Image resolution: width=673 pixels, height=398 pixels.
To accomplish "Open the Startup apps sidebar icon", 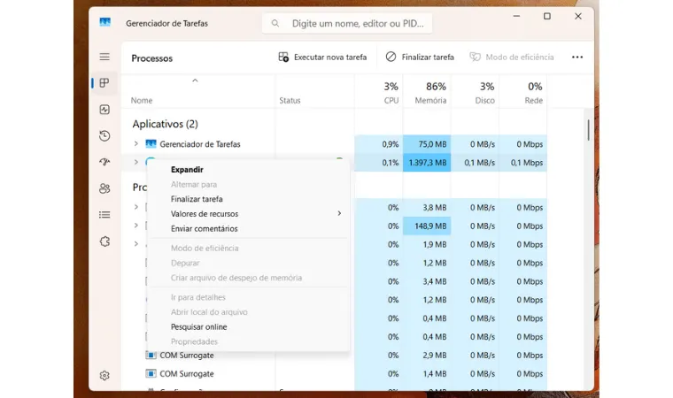I will pyautogui.click(x=104, y=162).
